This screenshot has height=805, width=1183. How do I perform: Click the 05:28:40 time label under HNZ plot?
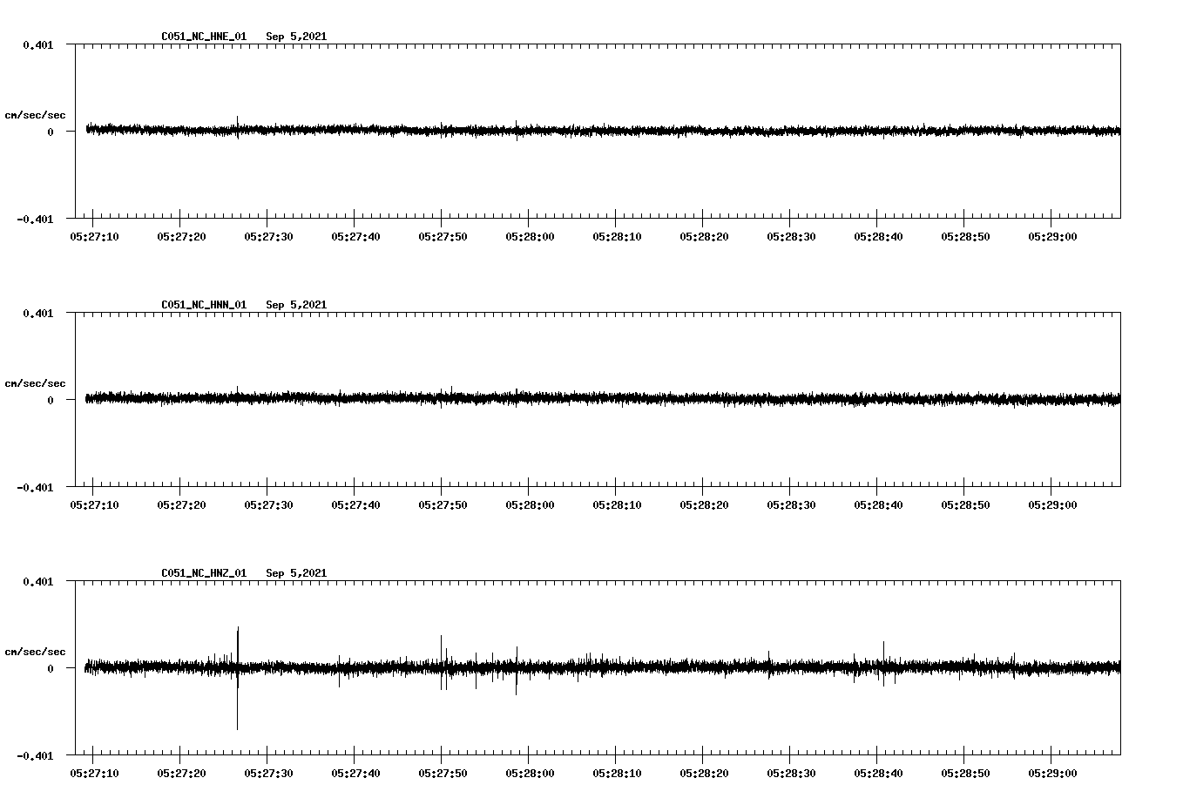click(878, 774)
